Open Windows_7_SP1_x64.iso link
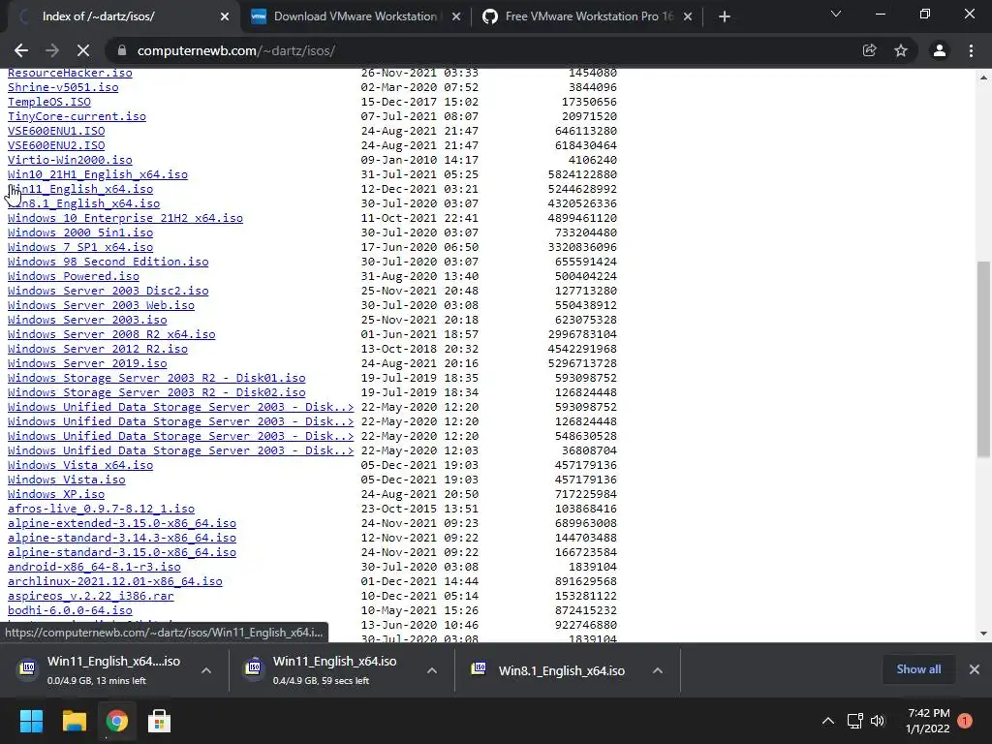Image resolution: width=992 pixels, height=744 pixels. tap(80, 247)
